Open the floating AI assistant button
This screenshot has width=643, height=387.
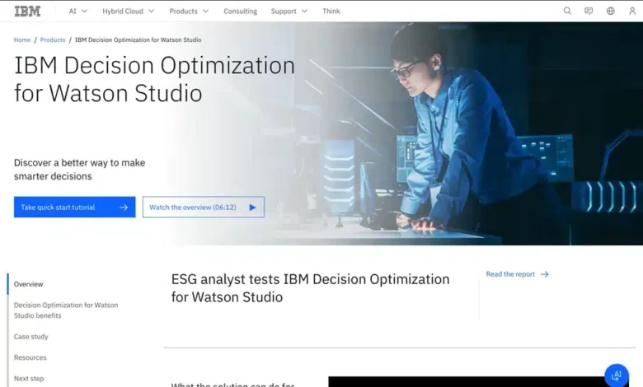617,375
